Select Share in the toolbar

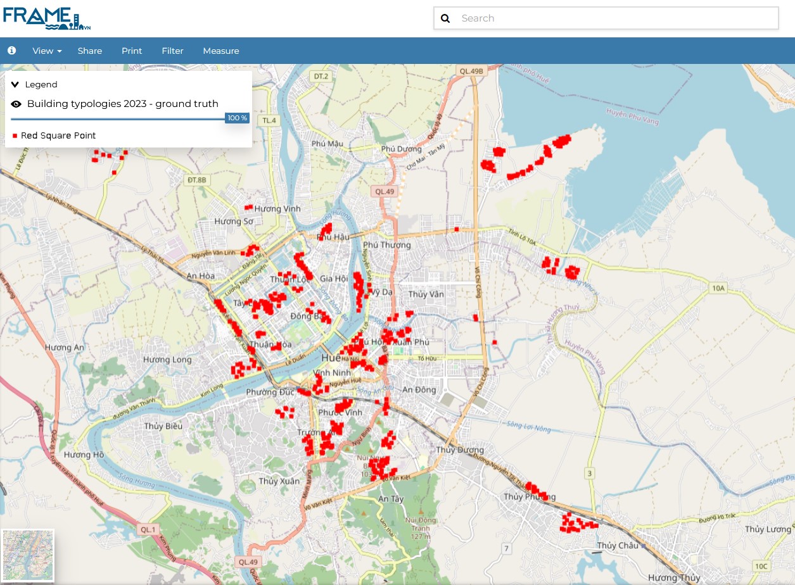90,51
